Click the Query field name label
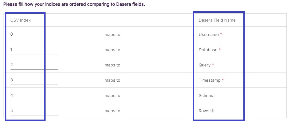Image resolution: width=287 pixels, height=124 pixels. pos(204,65)
